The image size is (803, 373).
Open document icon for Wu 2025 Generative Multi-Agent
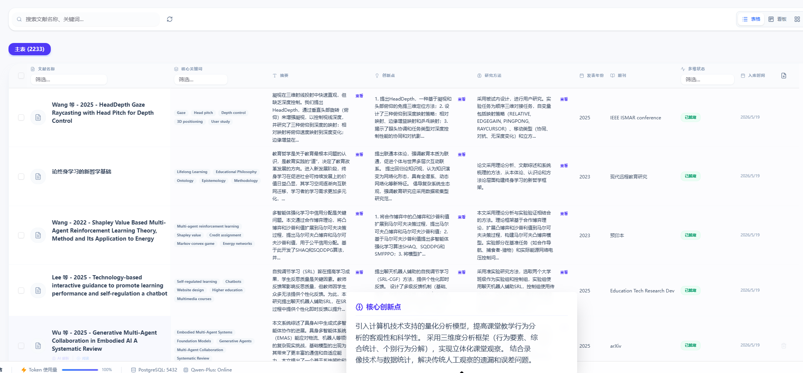coord(38,346)
